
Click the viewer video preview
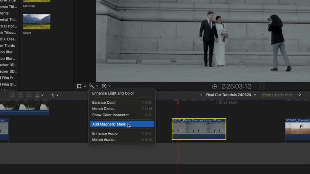point(203,41)
